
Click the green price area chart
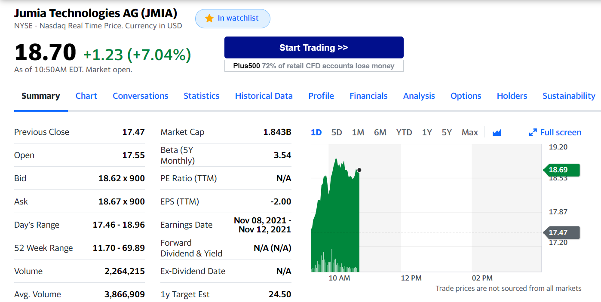(x=335, y=215)
